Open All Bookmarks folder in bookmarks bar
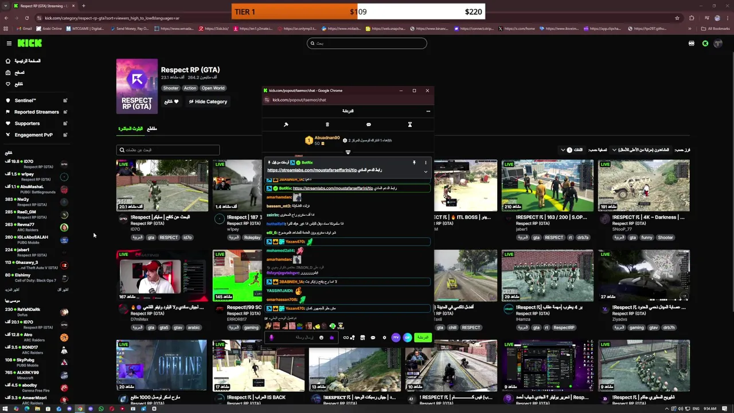 pyautogui.click(x=716, y=29)
